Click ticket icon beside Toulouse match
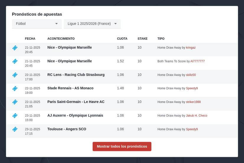This screenshot has width=244, height=163. 15,129
